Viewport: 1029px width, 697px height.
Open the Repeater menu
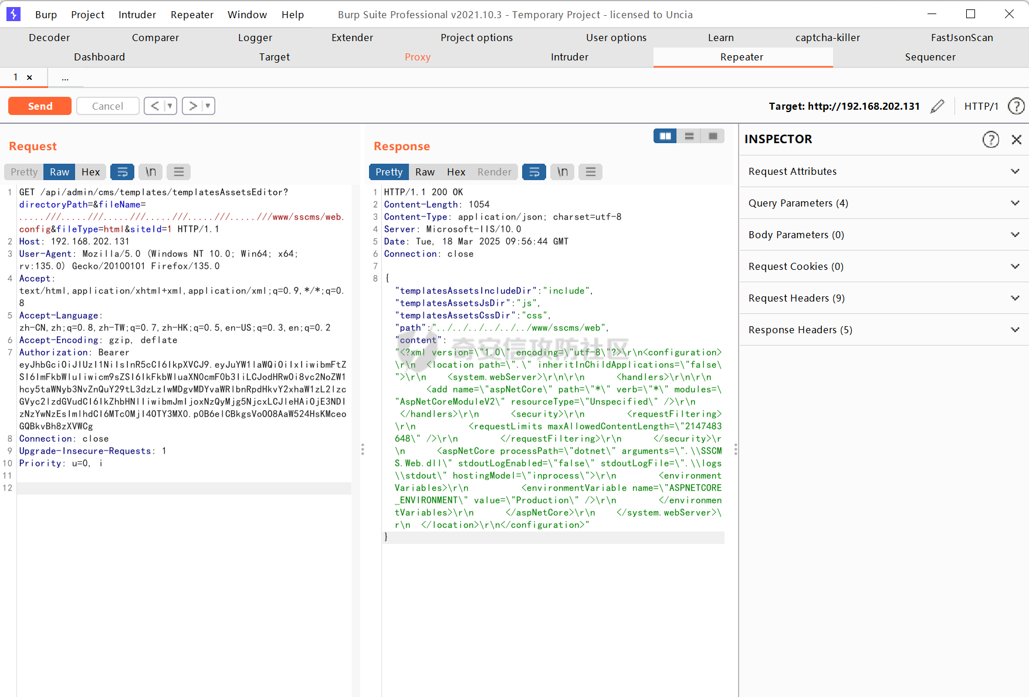tap(192, 15)
